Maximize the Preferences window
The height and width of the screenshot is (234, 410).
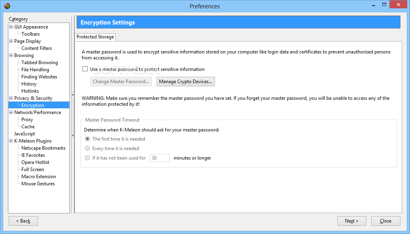tap(384, 4)
